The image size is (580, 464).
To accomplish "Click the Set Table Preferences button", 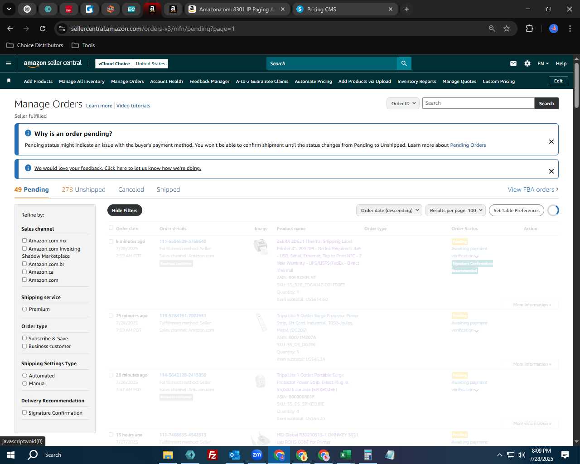I will click(517, 210).
